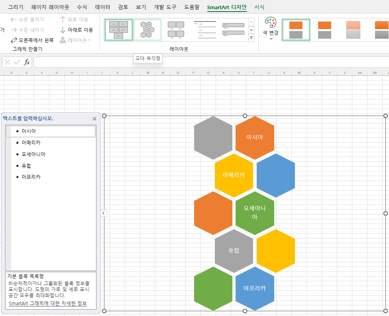
Task: Click the 아래로 이동 (move down) icon
Action: click(63, 29)
